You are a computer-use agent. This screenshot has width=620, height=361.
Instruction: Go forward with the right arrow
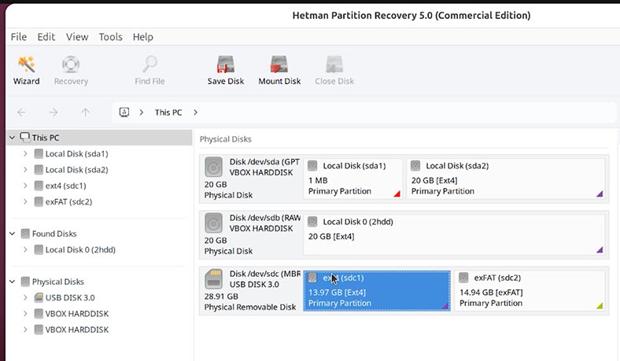54,112
